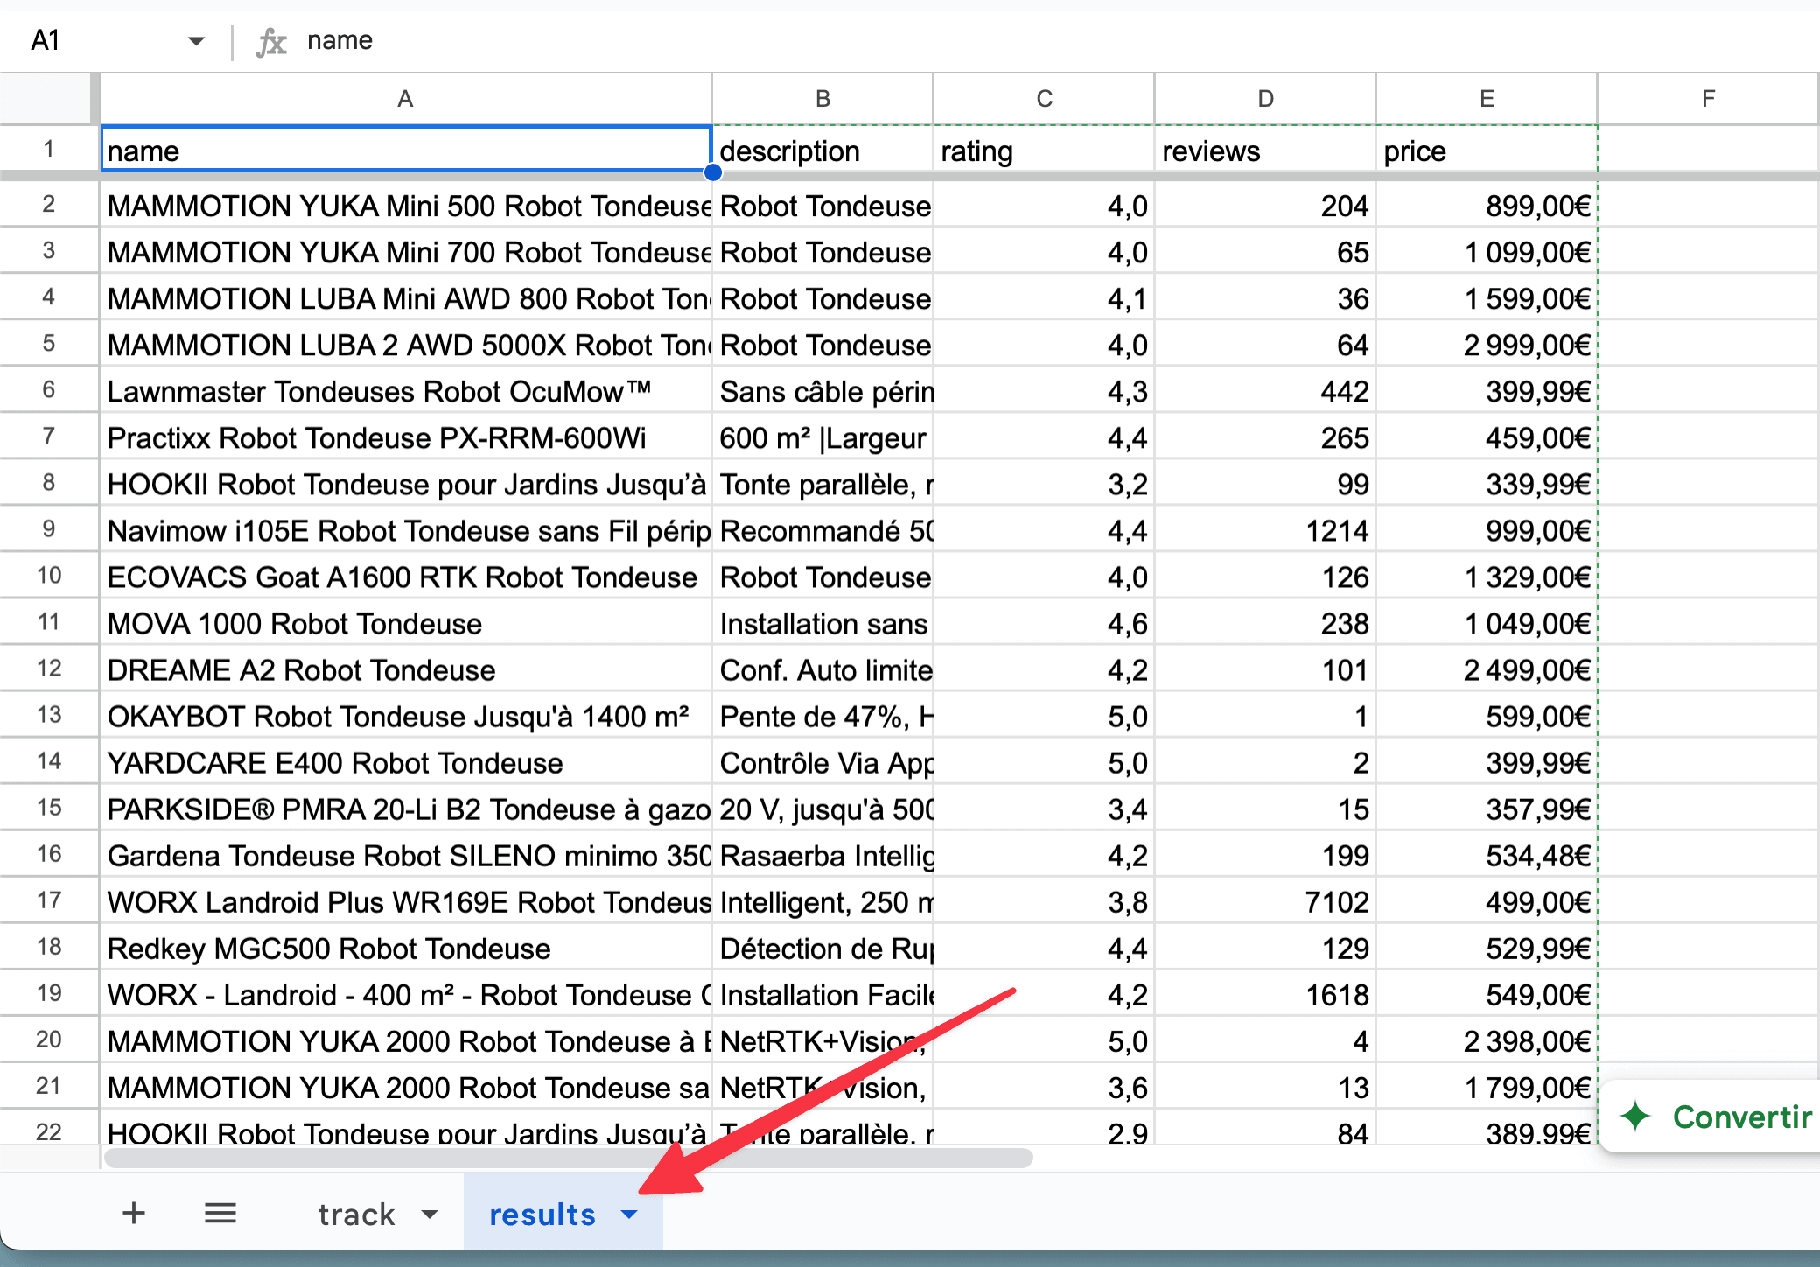The width and height of the screenshot is (1820, 1267).
Task: Click price cell 2 398,00€
Action: click(1487, 1040)
